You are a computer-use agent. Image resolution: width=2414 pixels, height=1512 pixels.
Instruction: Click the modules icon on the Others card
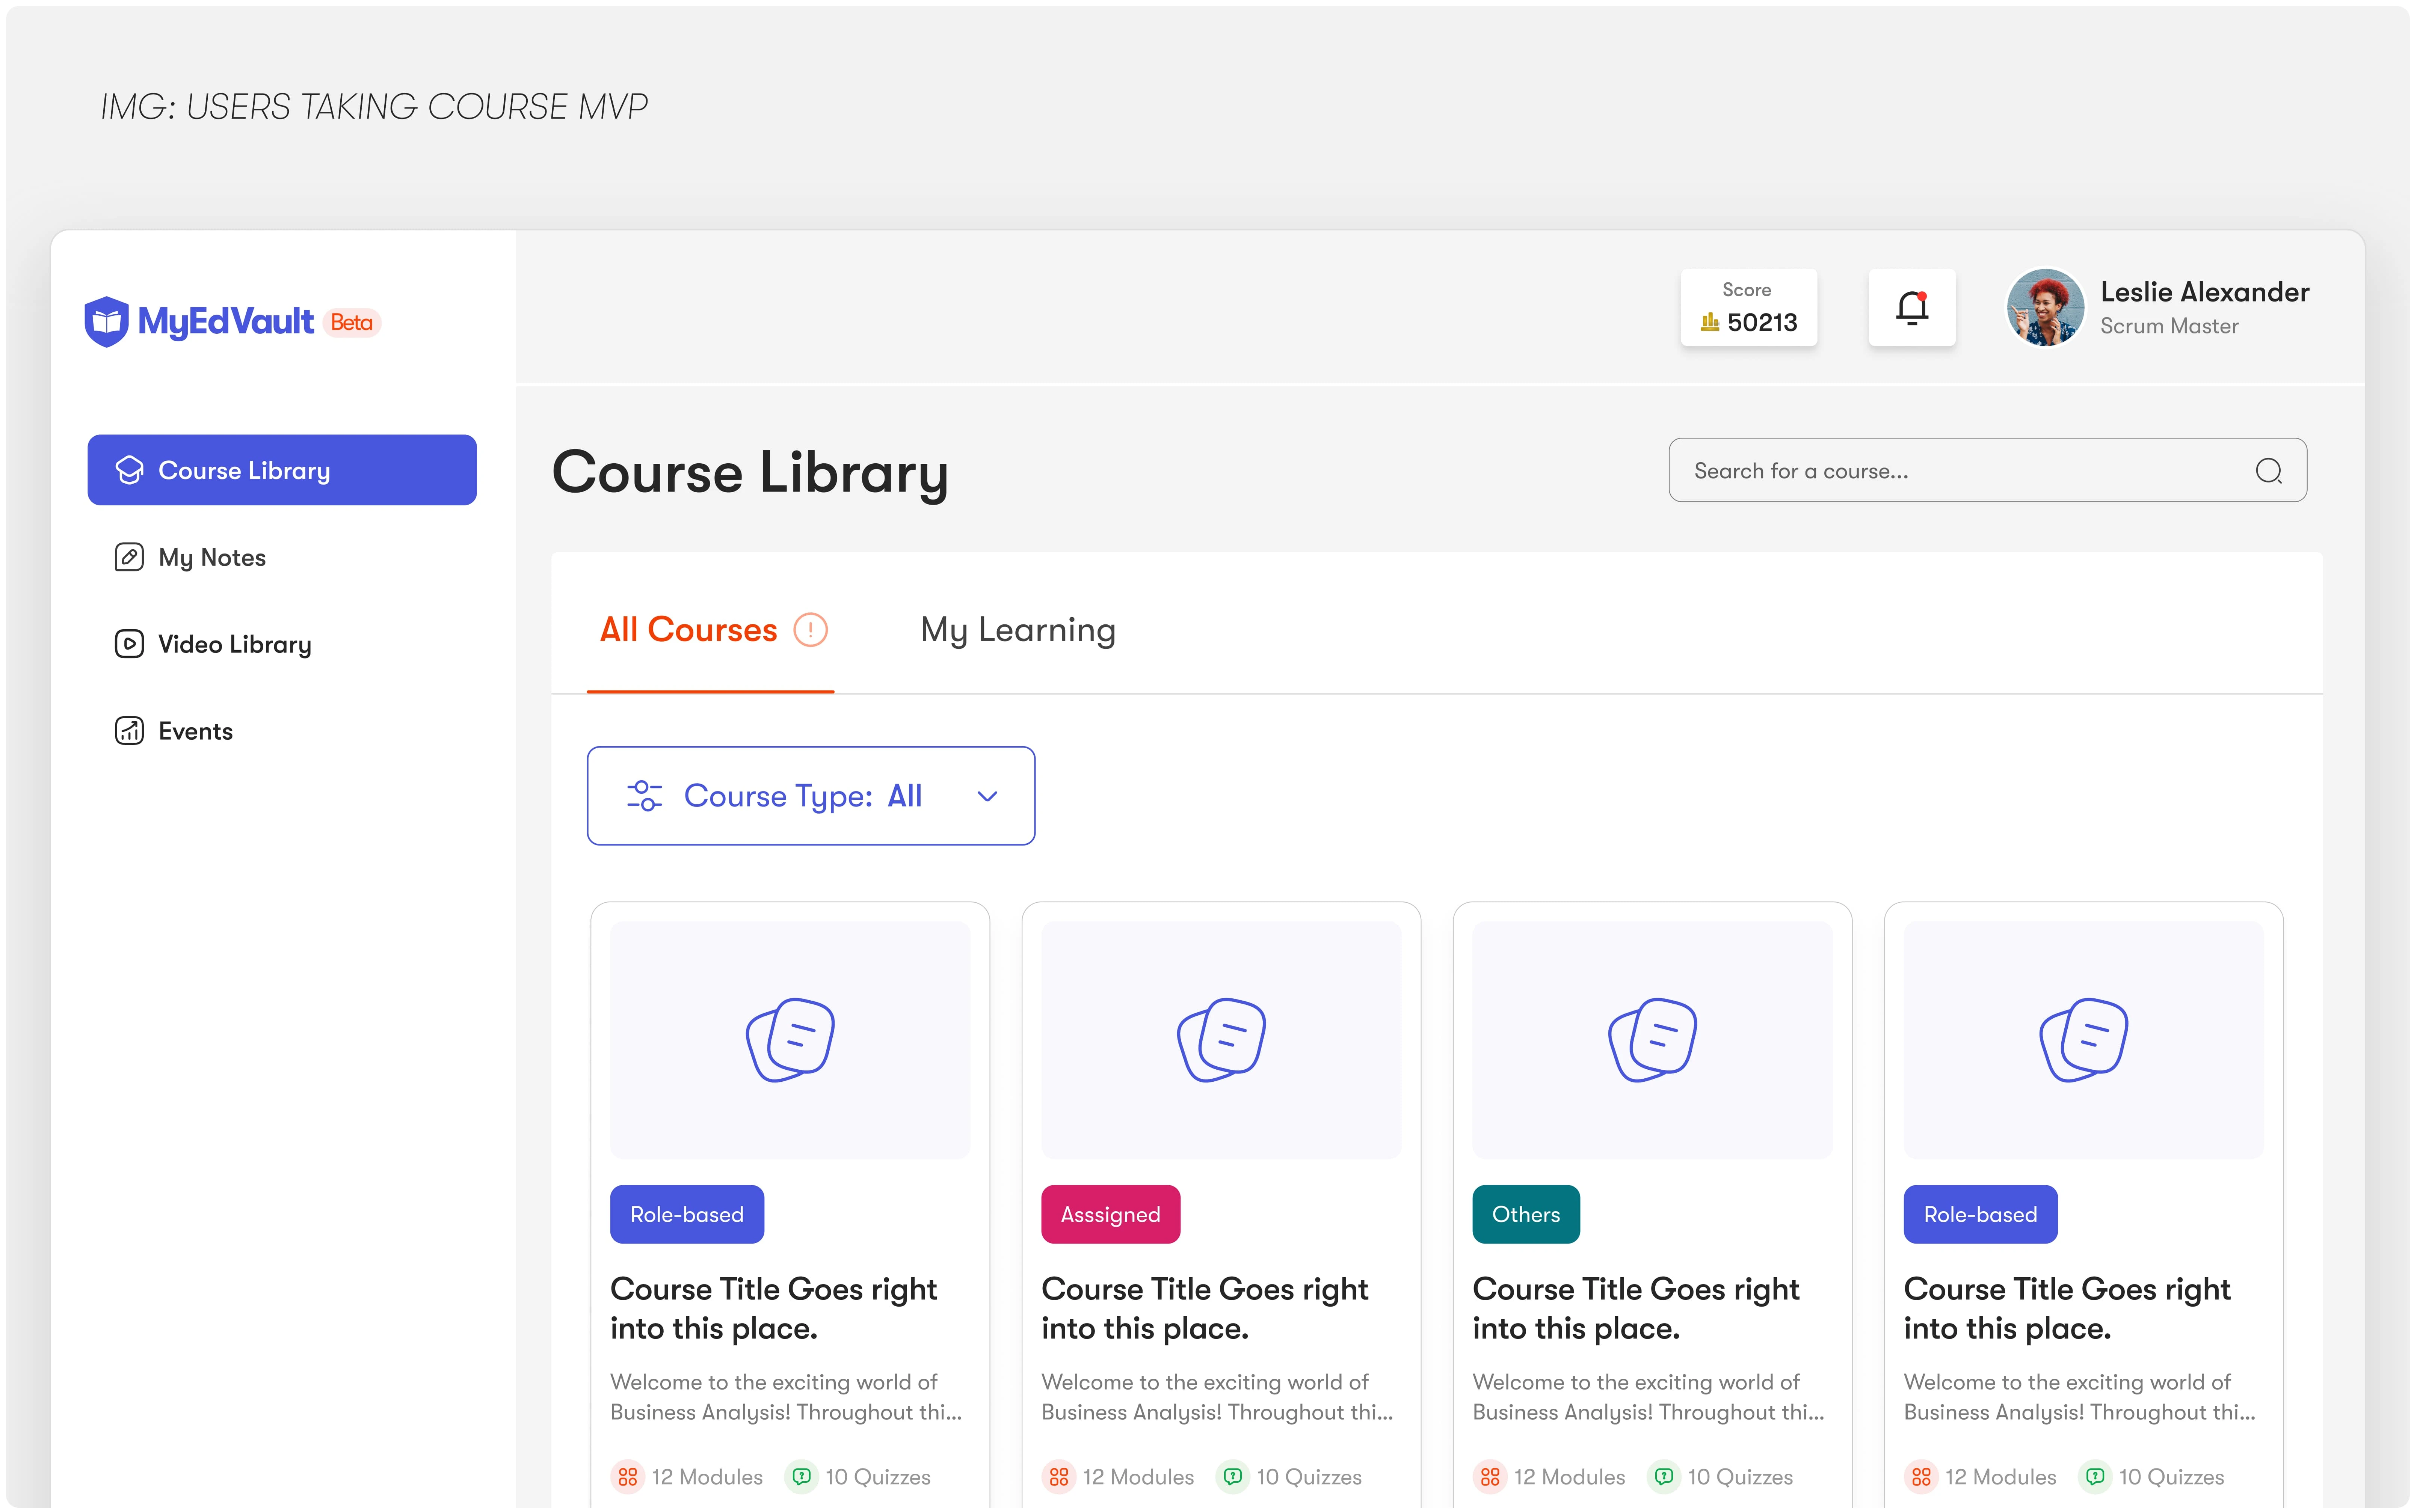point(1490,1477)
